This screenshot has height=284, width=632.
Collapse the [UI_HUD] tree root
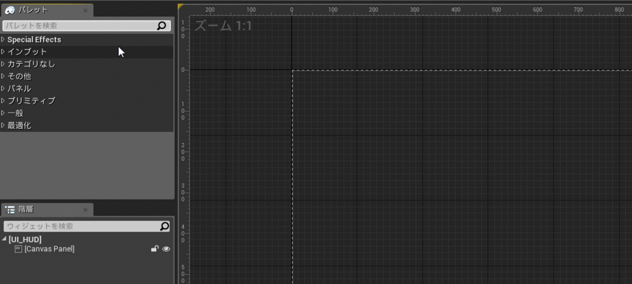4,240
